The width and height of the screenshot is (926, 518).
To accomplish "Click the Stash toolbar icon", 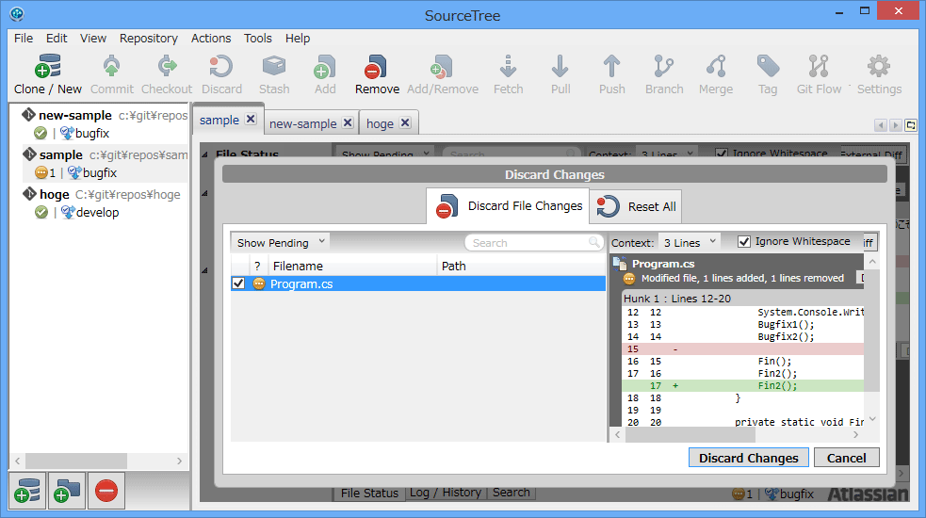I will pyautogui.click(x=274, y=67).
